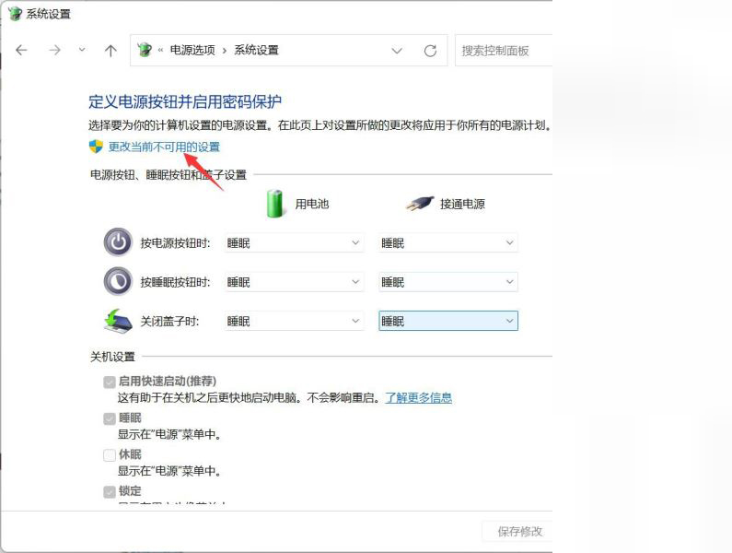Click 系统设置 breadcrumb segment
This screenshot has width=732, height=553.
click(256, 50)
